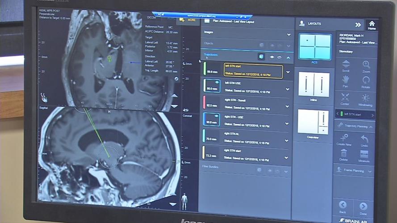Click the cyan swatch of right STN AL
The height and width of the screenshot is (223, 397).
(x=204, y=136)
